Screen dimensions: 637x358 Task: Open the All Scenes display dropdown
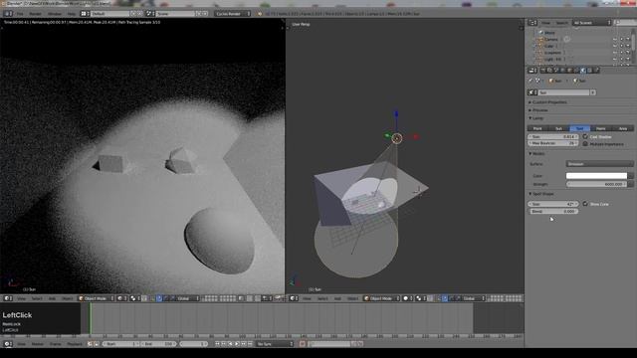[x=591, y=23]
